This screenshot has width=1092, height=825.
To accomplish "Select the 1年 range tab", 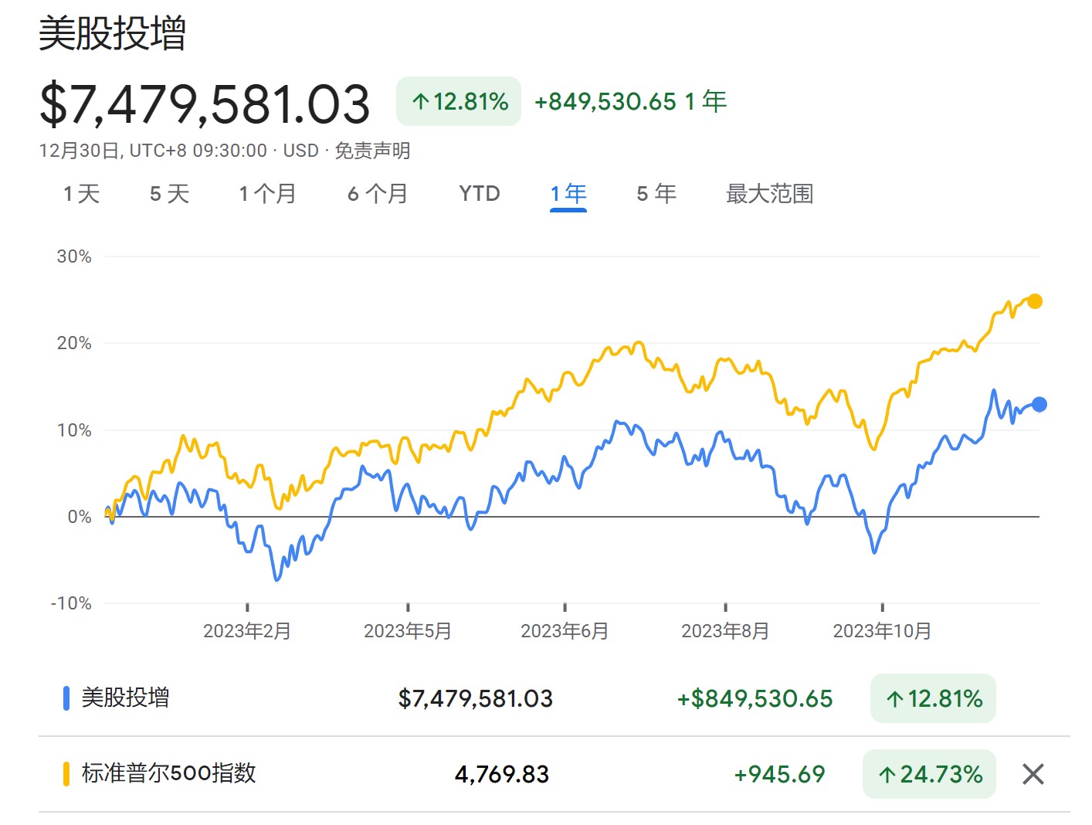I will (x=568, y=194).
